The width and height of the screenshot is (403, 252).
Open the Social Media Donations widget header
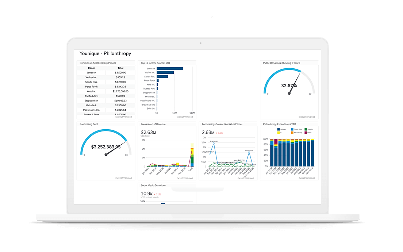click(x=153, y=185)
